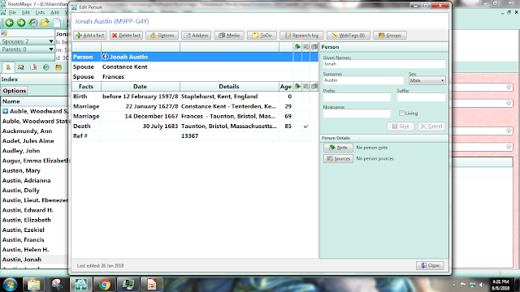Click the Media column icon in the top header row
The height and width of the screenshot is (292, 520).
coord(314,47)
